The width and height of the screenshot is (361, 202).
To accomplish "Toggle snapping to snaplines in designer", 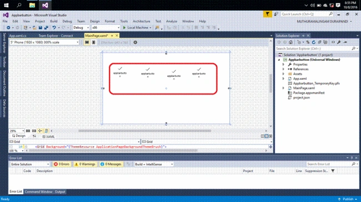I will coord(40,131).
